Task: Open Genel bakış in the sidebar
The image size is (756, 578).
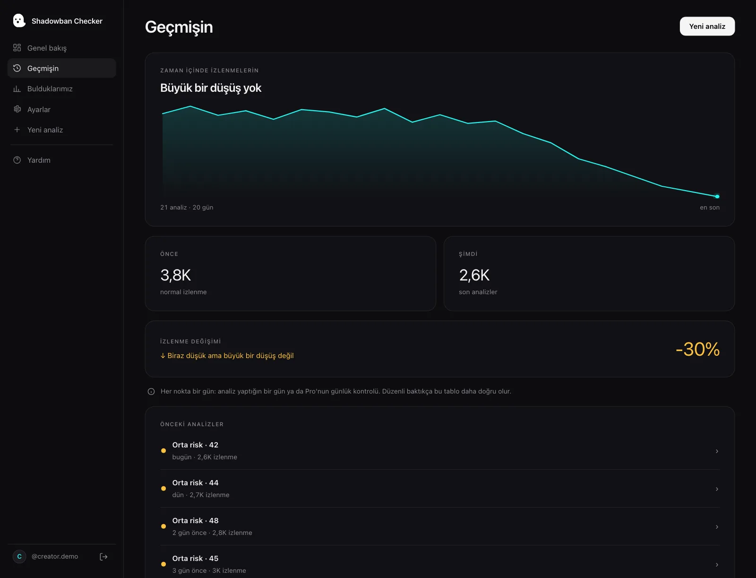Action: (61, 48)
